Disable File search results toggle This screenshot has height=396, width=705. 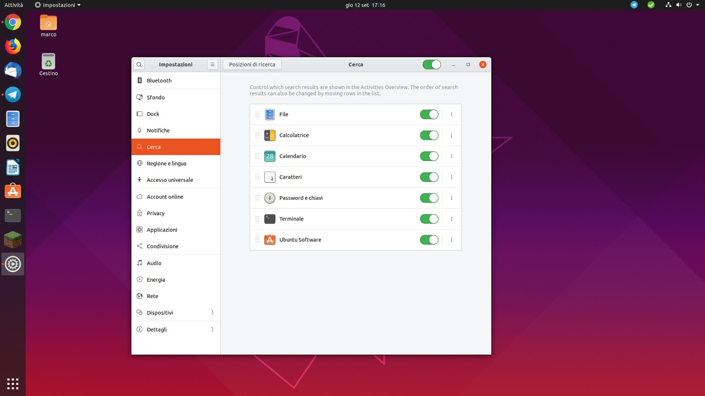point(429,114)
